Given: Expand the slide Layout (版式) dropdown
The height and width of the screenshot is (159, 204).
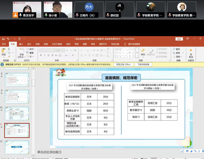Looking at the screenshot, I should (x=32, y=49).
